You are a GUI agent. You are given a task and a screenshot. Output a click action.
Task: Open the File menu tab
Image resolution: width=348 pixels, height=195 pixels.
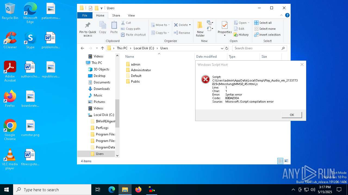pos(85,15)
